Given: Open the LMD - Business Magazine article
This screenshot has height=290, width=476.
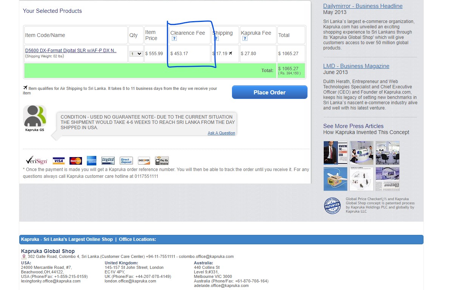Looking at the screenshot, I should [x=356, y=66].
